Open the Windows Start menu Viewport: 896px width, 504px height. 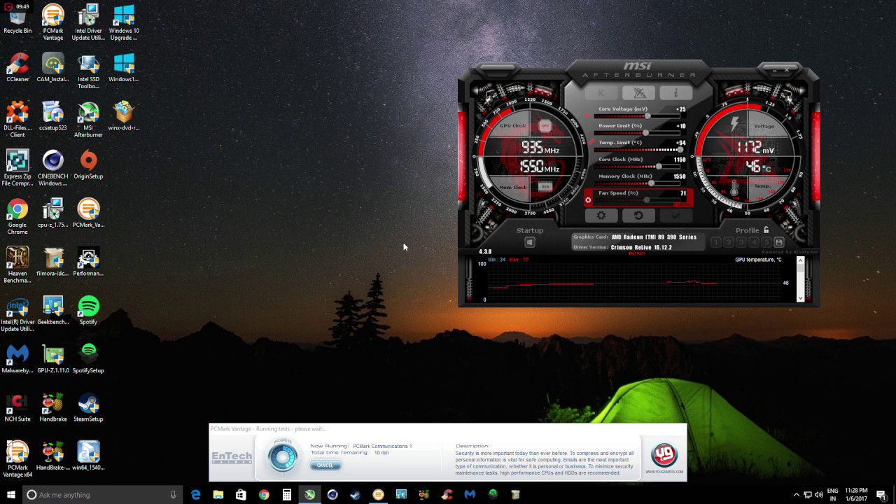pyautogui.click(x=10, y=495)
